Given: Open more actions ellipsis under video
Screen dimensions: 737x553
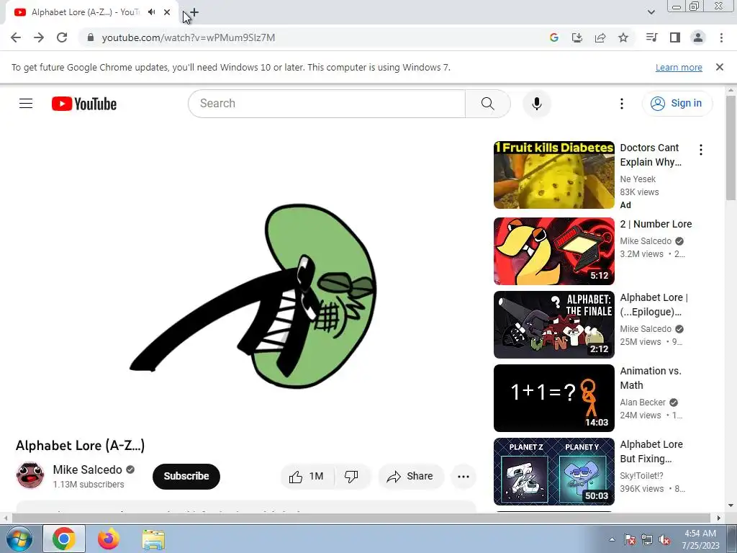Looking at the screenshot, I should 464,477.
